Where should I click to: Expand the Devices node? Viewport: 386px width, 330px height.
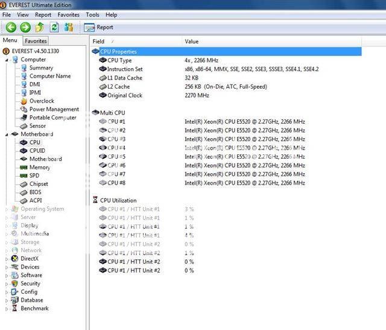[7, 267]
